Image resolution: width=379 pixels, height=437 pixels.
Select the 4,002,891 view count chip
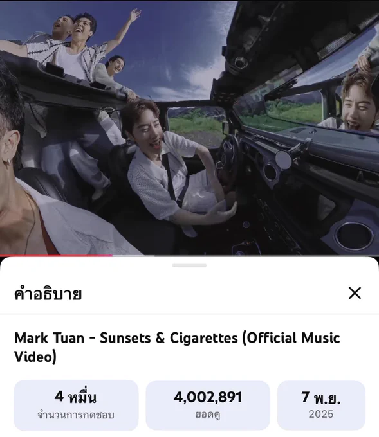point(208,406)
